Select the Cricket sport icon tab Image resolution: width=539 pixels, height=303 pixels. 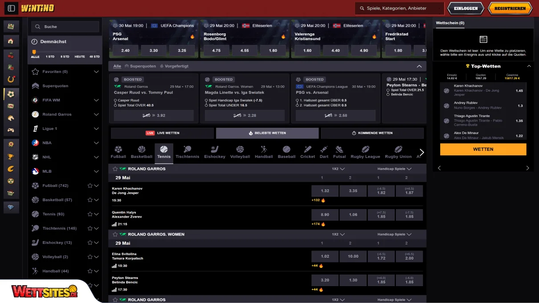308,153
